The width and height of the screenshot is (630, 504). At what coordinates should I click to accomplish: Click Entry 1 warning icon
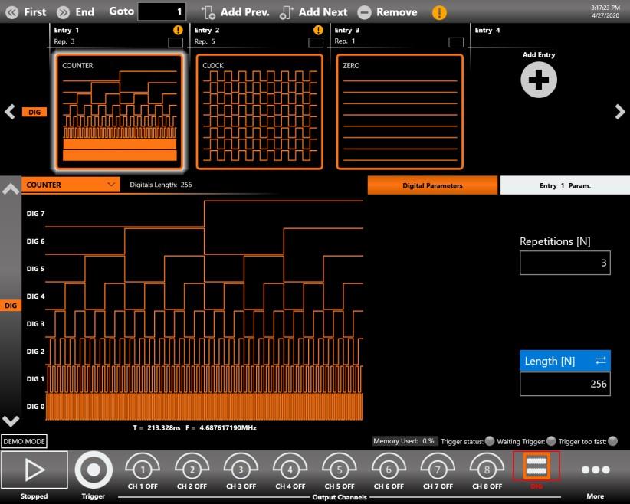pos(178,30)
